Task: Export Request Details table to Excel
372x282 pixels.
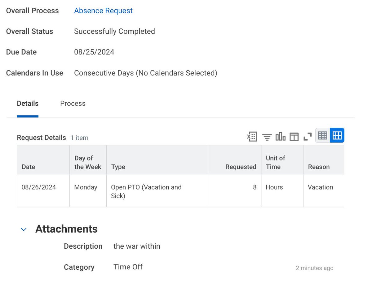Action: [252, 136]
